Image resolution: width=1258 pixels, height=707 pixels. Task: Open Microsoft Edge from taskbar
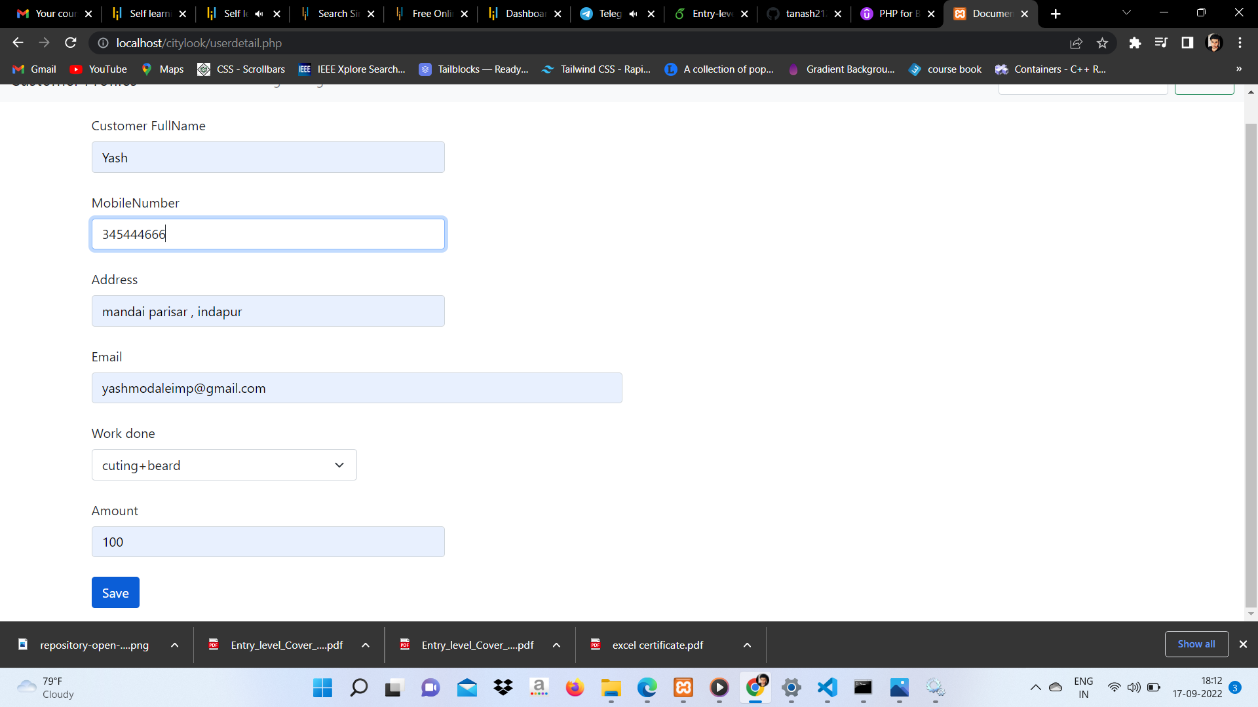coord(647,687)
